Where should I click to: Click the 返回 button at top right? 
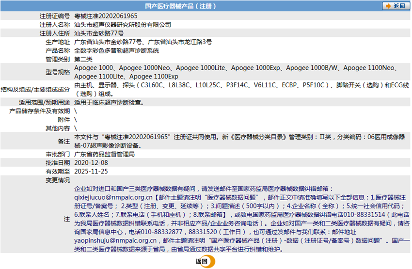pos(396,6)
